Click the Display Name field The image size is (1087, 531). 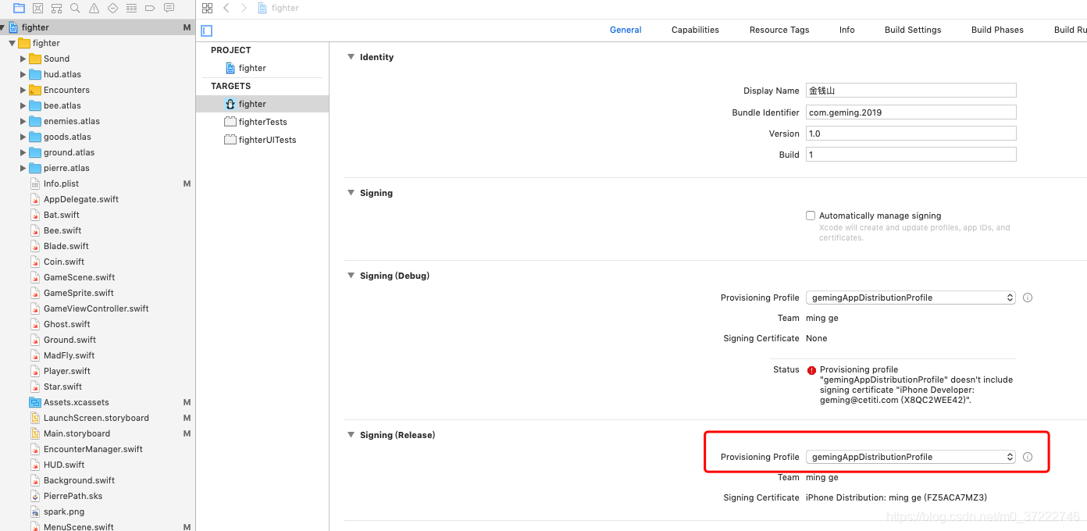[911, 91]
